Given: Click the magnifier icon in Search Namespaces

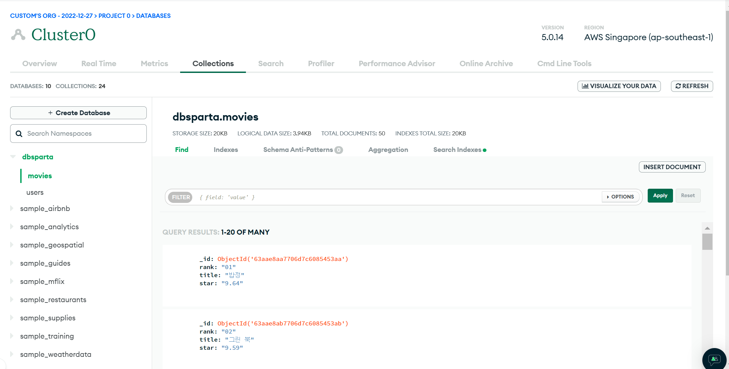Looking at the screenshot, I should [19, 134].
